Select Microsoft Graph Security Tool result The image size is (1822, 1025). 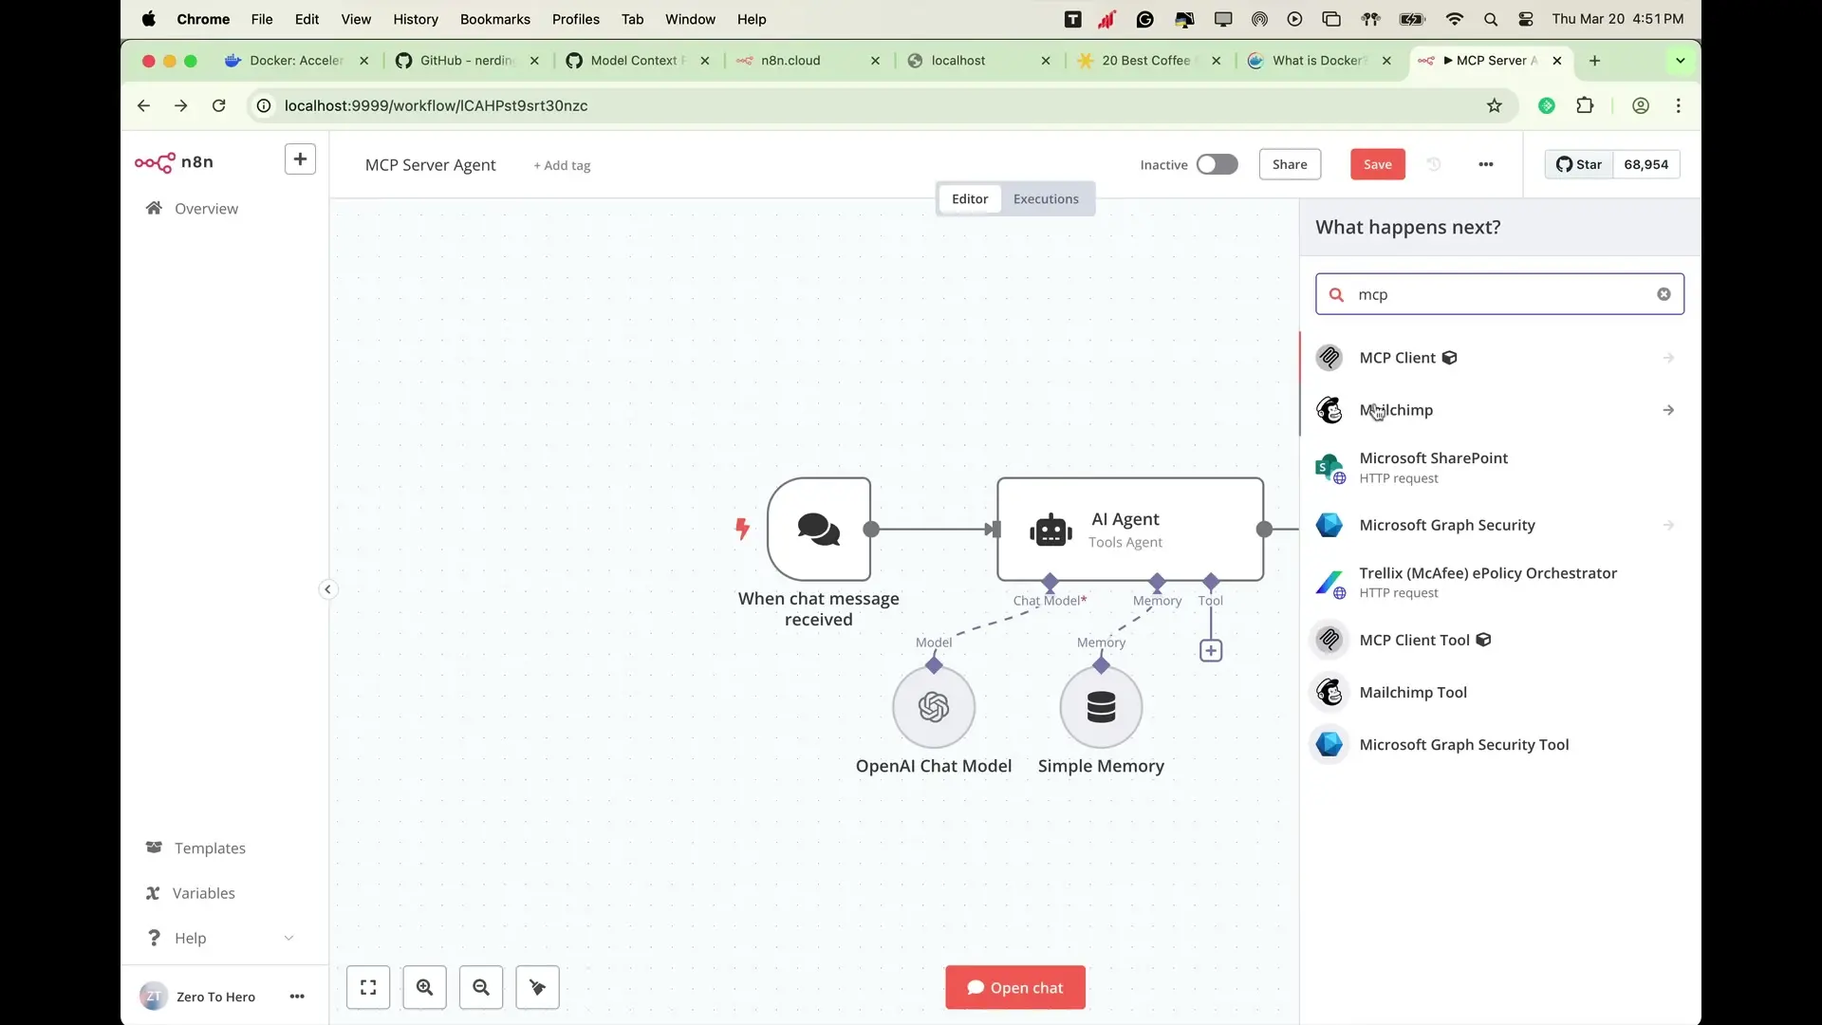pyautogui.click(x=1499, y=745)
